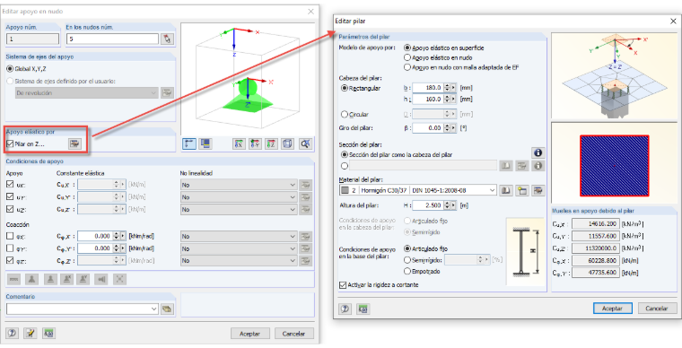
Task: Click info icon beside column section option
Action: click(x=538, y=153)
